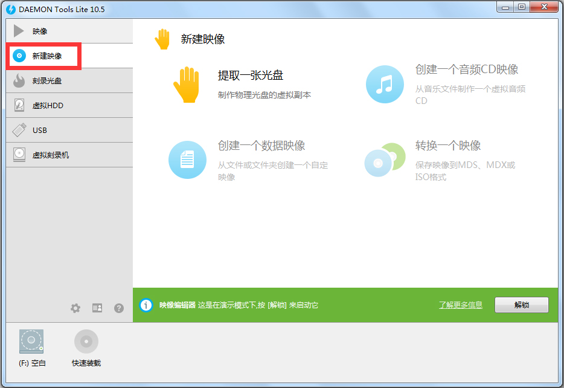Open the 映像 section in sidebar
Viewport: 564px width, 388px height.
[69, 31]
